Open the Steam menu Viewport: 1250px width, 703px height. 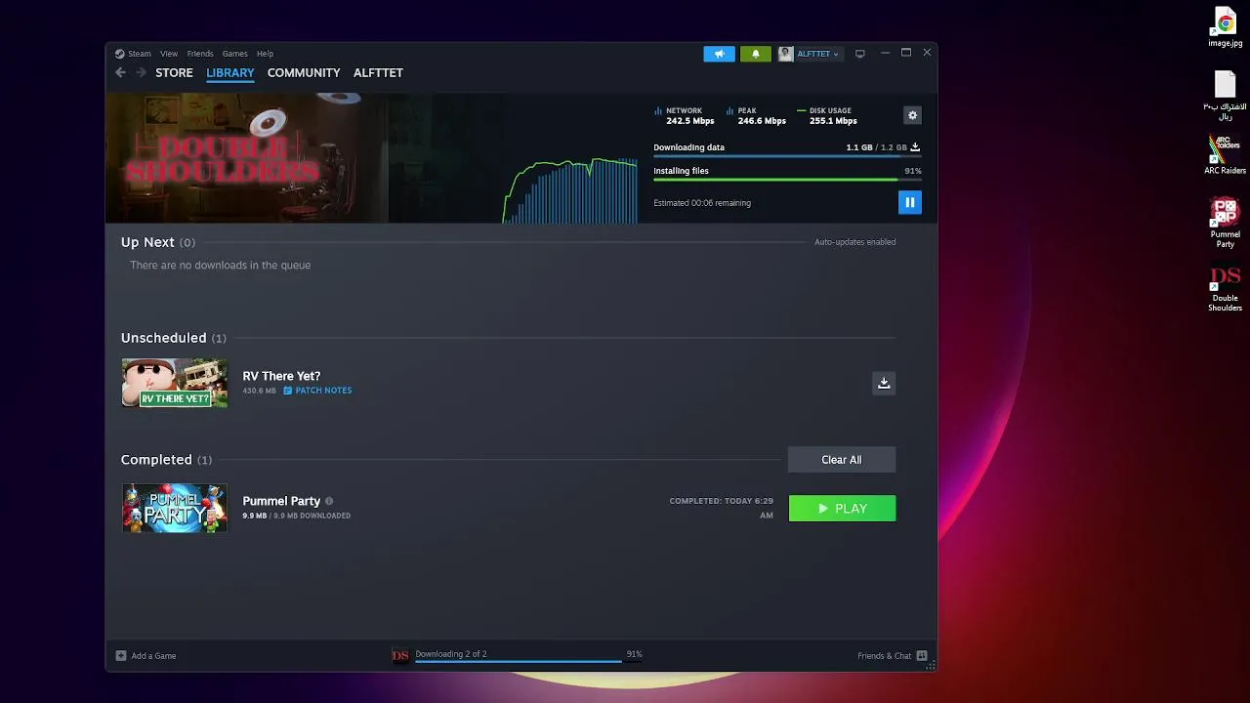[140, 54]
